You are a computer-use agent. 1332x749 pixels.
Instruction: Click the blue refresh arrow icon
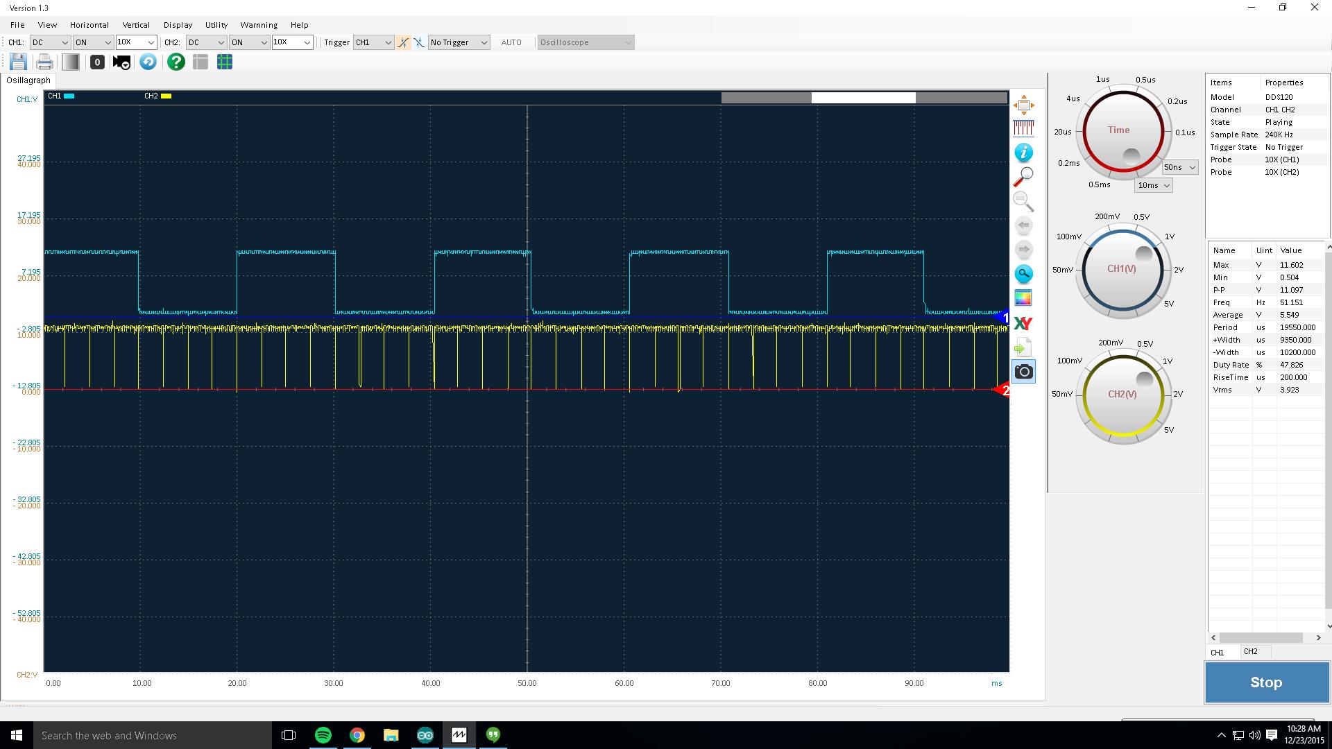coord(148,62)
